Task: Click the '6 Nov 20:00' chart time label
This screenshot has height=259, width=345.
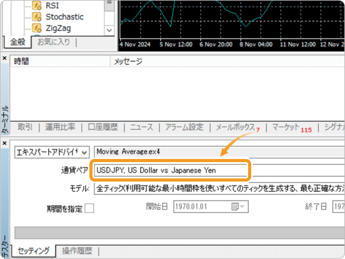Action: point(216,45)
